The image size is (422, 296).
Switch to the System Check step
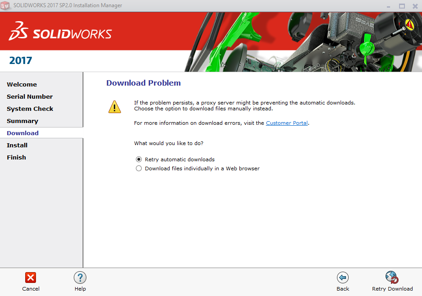pyautogui.click(x=30, y=109)
